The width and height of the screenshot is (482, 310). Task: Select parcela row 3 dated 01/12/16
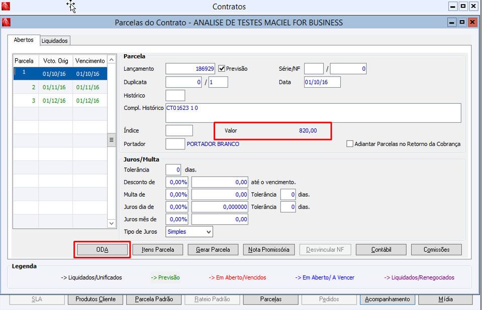click(60, 101)
